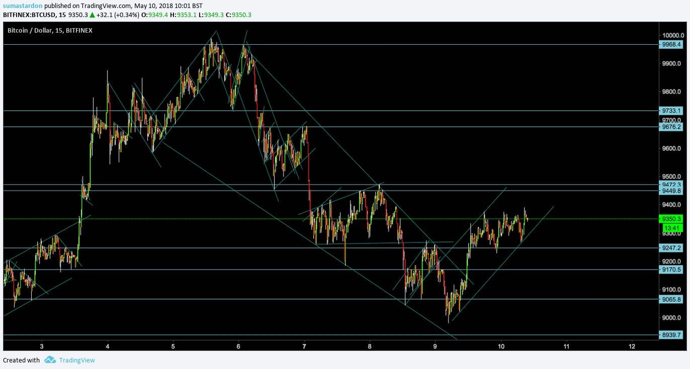Click date 5 on the time axis
Image resolution: width=690 pixels, height=369 pixels.
pos(173,346)
